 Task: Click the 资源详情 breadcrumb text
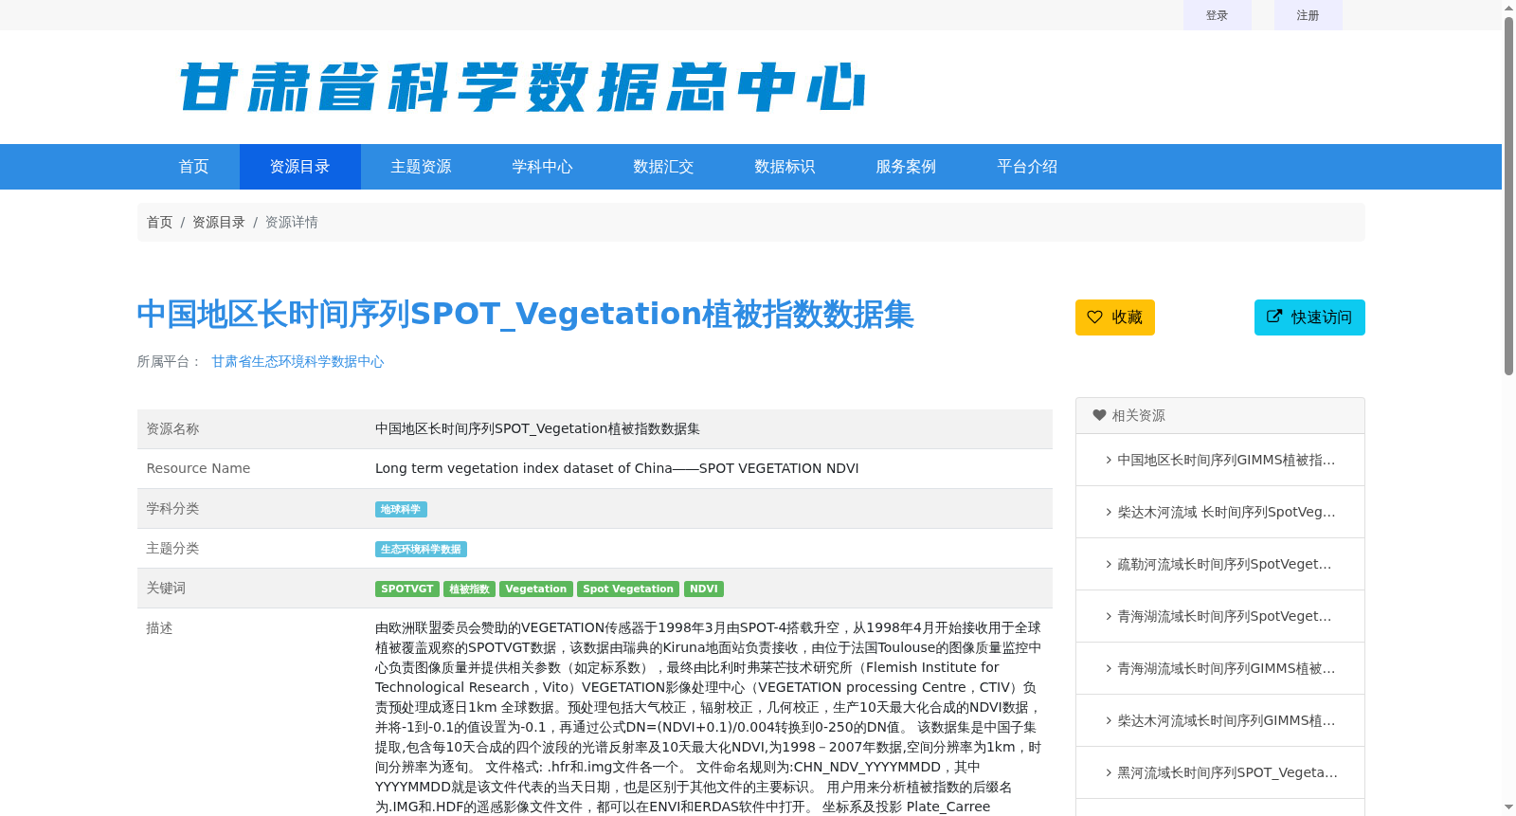point(291,222)
